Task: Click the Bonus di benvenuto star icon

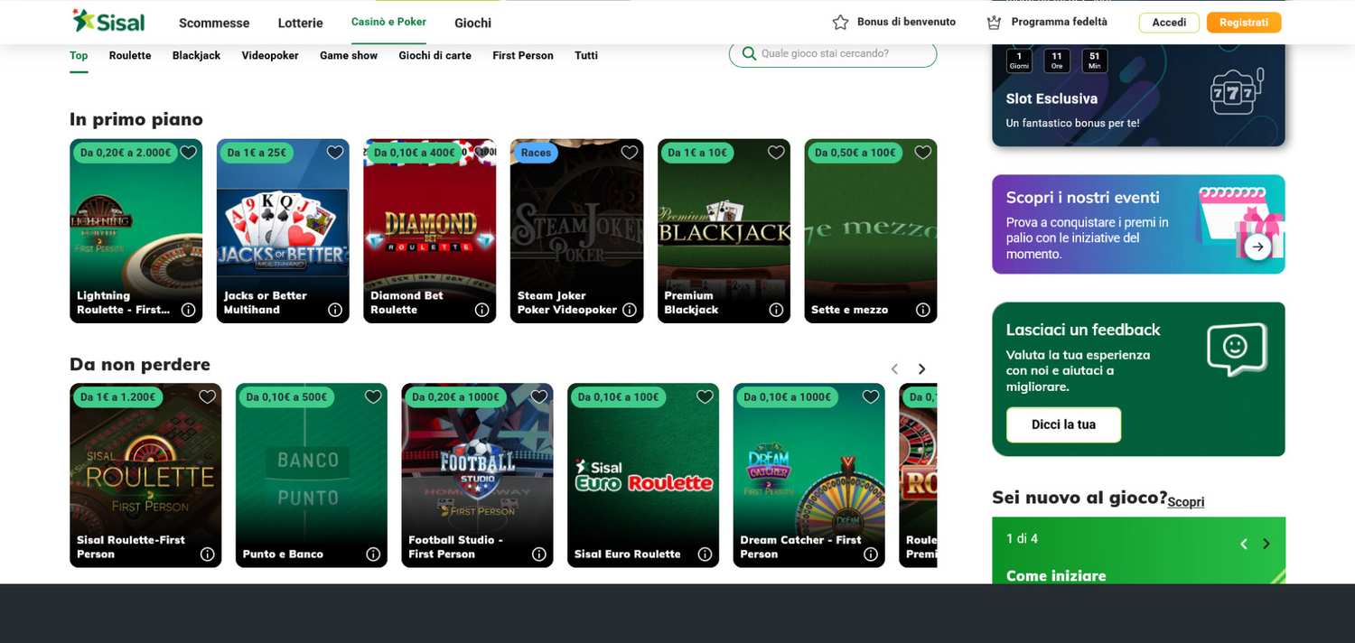Action: click(840, 23)
